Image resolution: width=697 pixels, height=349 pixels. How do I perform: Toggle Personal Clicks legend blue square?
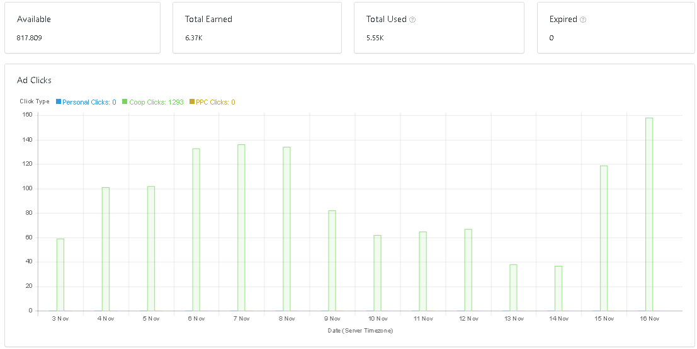pos(59,102)
